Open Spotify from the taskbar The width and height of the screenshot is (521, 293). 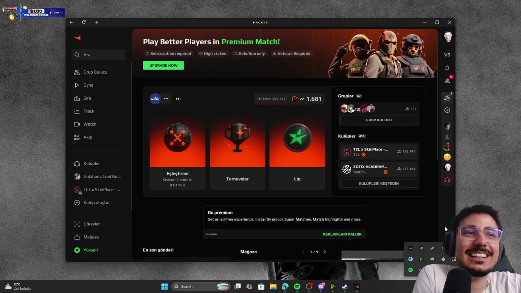297,286
